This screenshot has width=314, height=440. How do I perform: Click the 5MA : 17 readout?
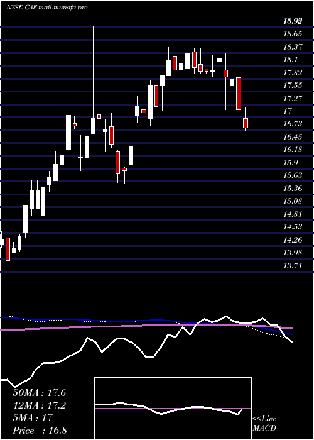click(33, 418)
